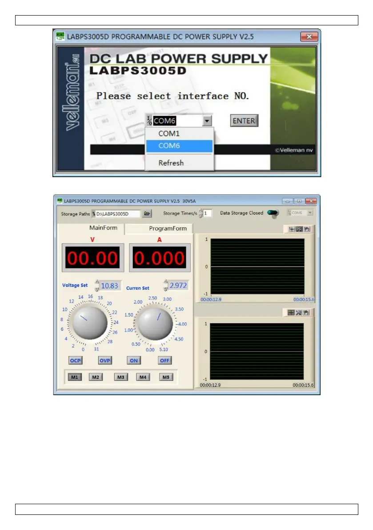Turn the output OFF
The image size is (373, 530).
coord(164,360)
